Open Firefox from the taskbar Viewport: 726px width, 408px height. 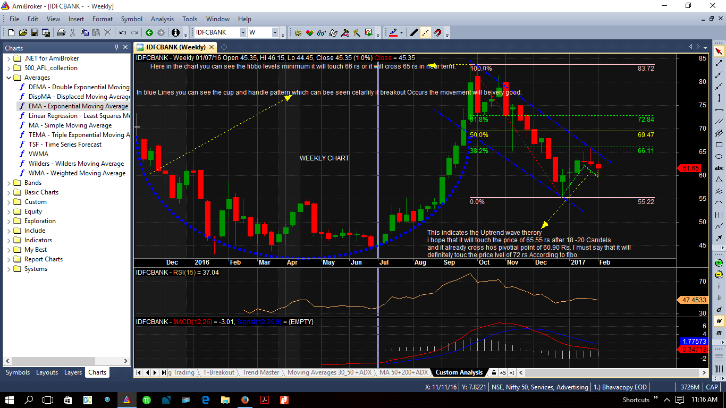click(x=244, y=399)
